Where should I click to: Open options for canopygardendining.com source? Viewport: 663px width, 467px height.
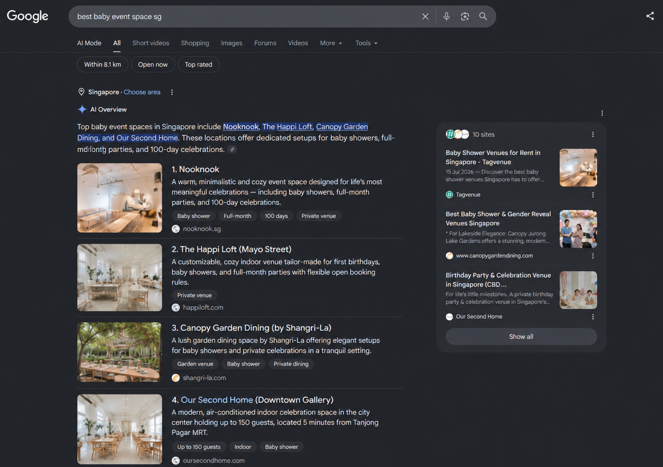click(x=593, y=256)
